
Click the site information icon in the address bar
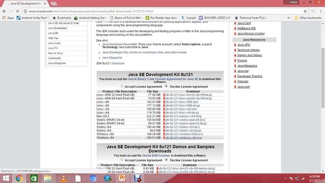[25, 11]
